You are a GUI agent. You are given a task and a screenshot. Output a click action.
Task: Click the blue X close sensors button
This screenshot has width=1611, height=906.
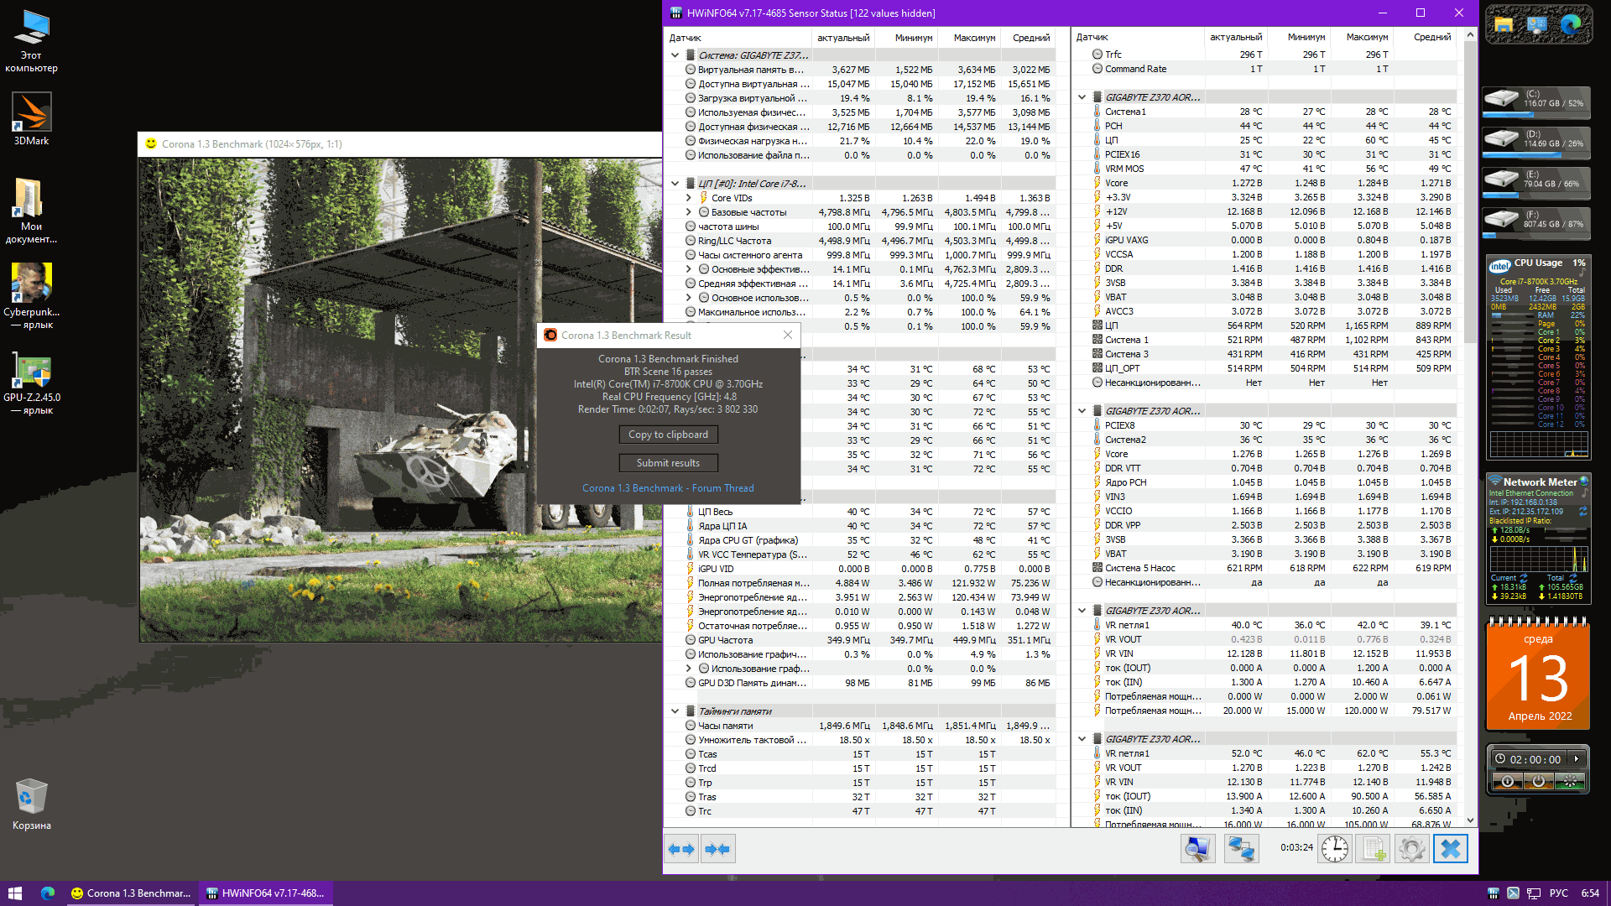pyautogui.click(x=1451, y=849)
